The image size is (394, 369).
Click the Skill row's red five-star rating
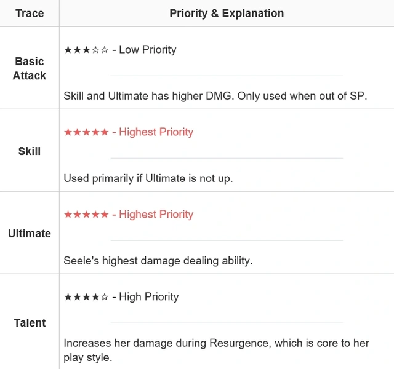86,132
